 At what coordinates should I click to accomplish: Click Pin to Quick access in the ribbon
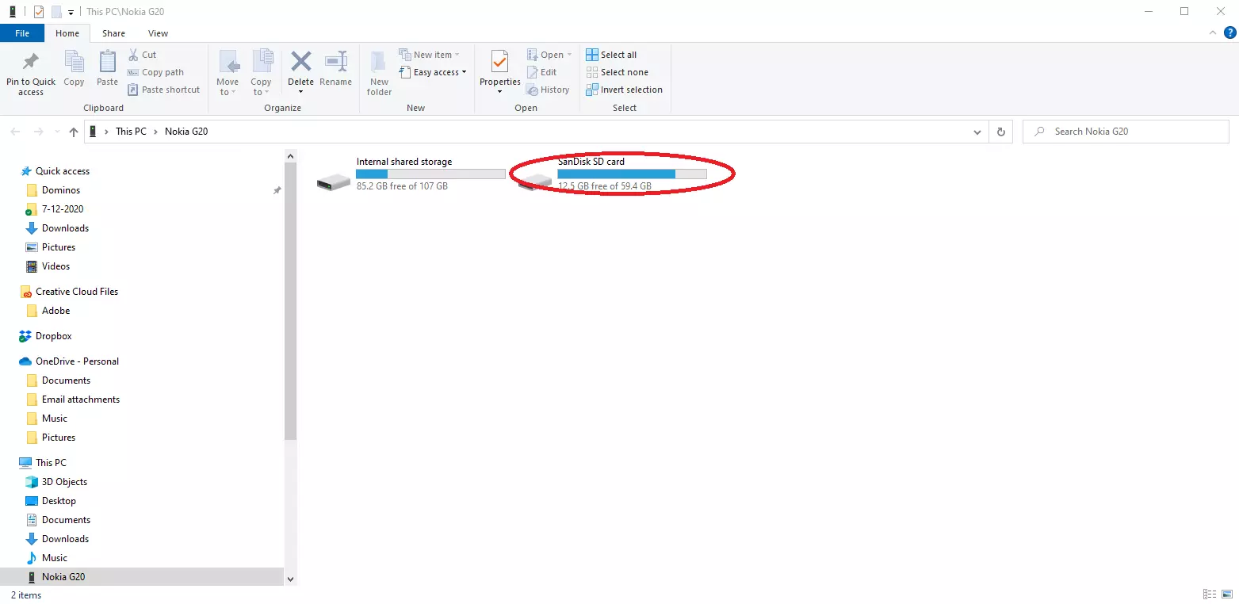coord(31,74)
